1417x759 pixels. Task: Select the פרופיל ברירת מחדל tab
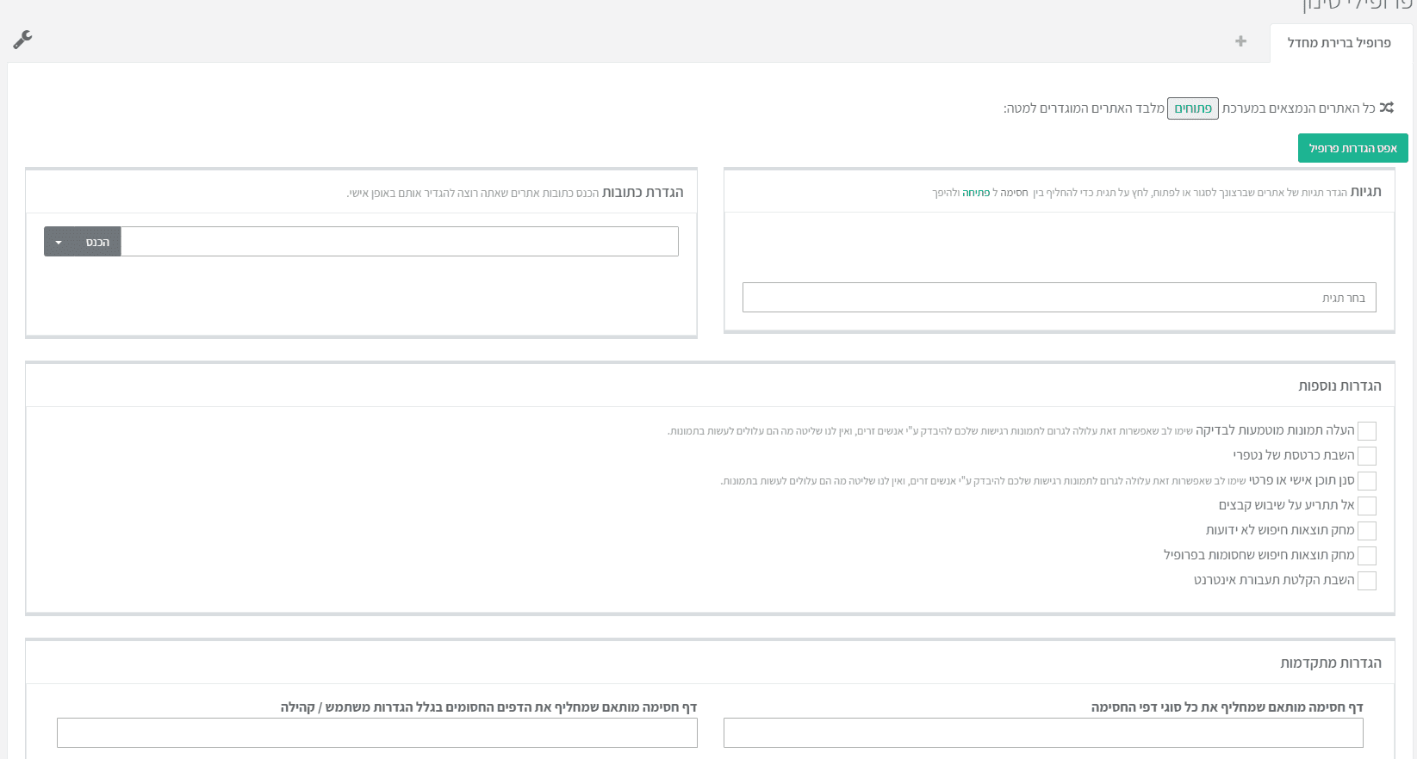click(1339, 43)
